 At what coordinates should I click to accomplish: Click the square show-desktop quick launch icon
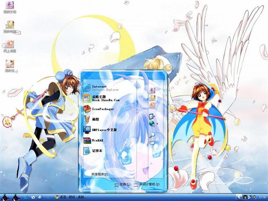40,197
